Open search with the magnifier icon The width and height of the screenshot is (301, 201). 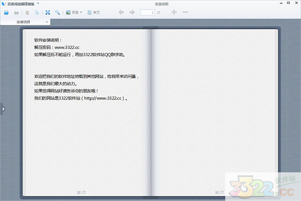(58, 12)
